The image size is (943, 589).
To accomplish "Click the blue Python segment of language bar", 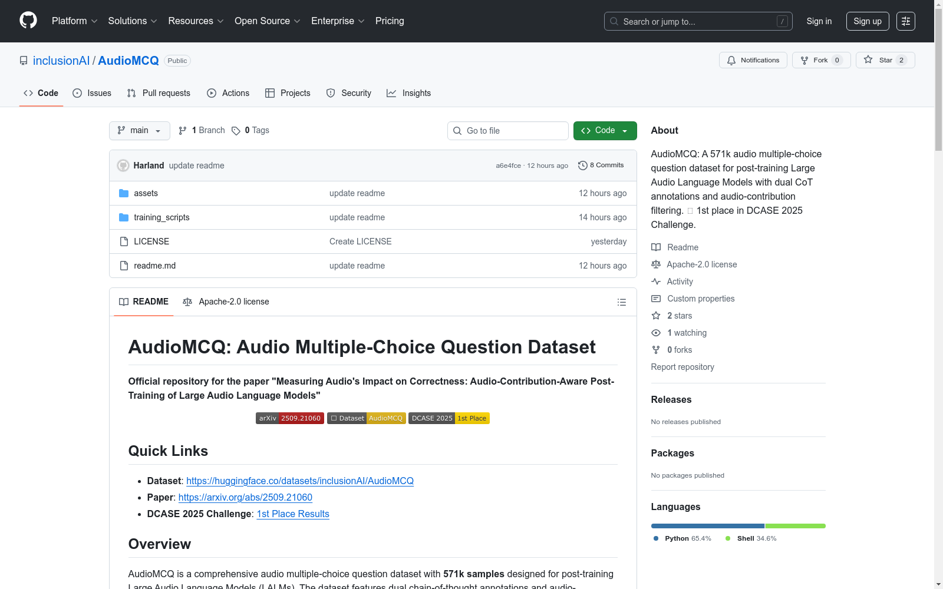I will click(x=708, y=526).
